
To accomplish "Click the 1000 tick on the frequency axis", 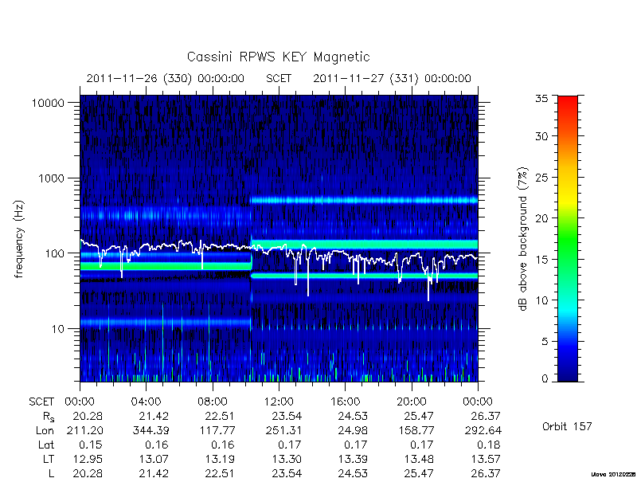I will coord(51,178).
